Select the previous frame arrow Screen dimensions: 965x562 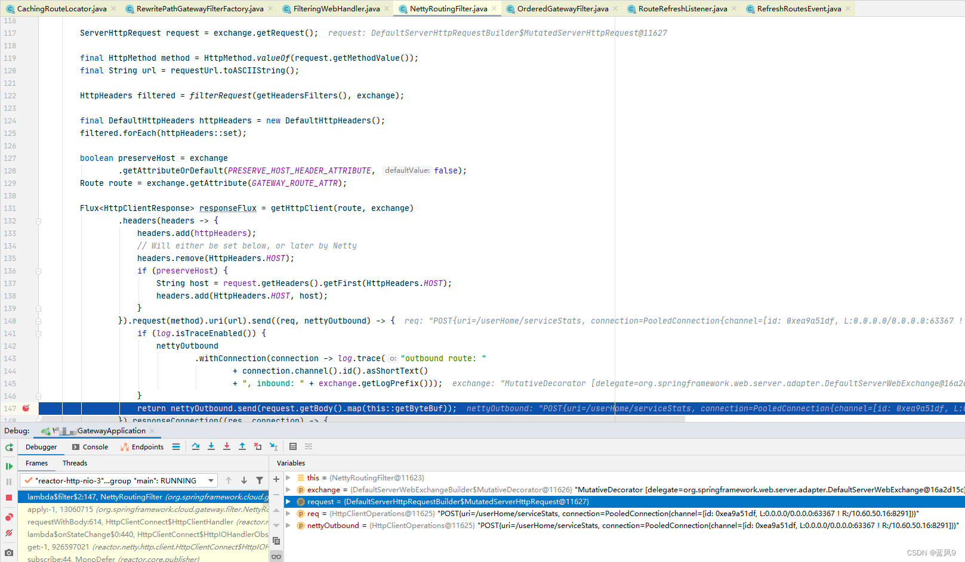coord(229,480)
